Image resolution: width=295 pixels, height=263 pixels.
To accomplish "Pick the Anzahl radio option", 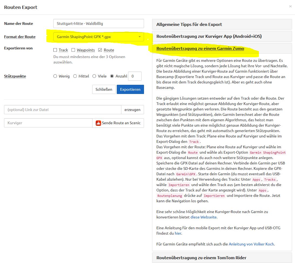I will click(x=112, y=76).
